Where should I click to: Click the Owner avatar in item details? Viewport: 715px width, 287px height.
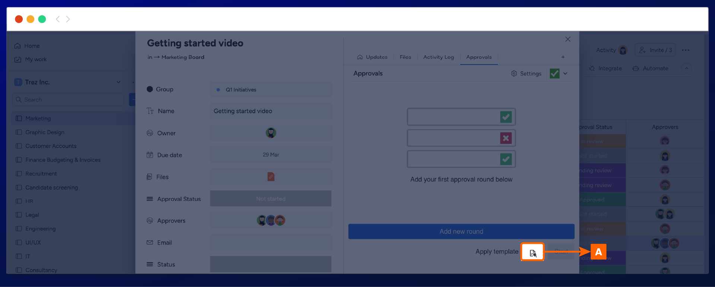(271, 133)
